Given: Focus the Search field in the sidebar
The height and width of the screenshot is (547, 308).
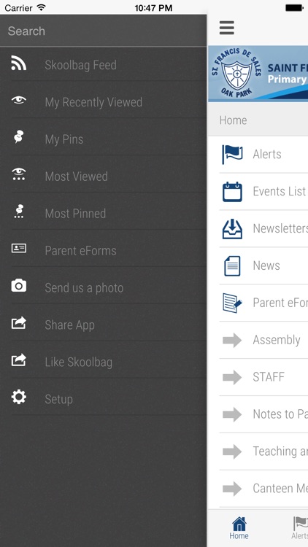Looking at the screenshot, I should (x=104, y=31).
